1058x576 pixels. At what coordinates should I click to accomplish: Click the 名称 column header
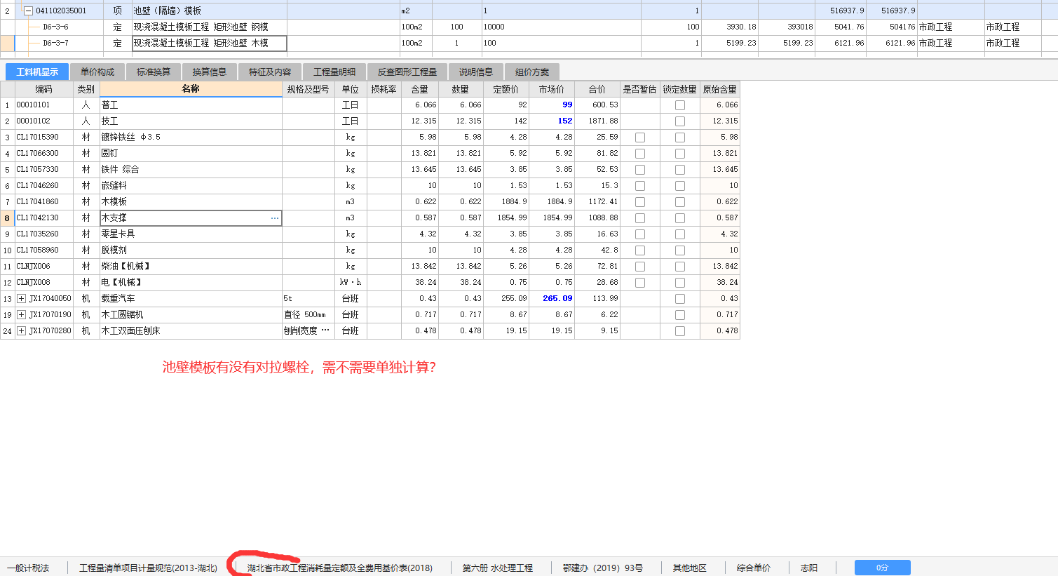pyautogui.click(x=191, y=89)
